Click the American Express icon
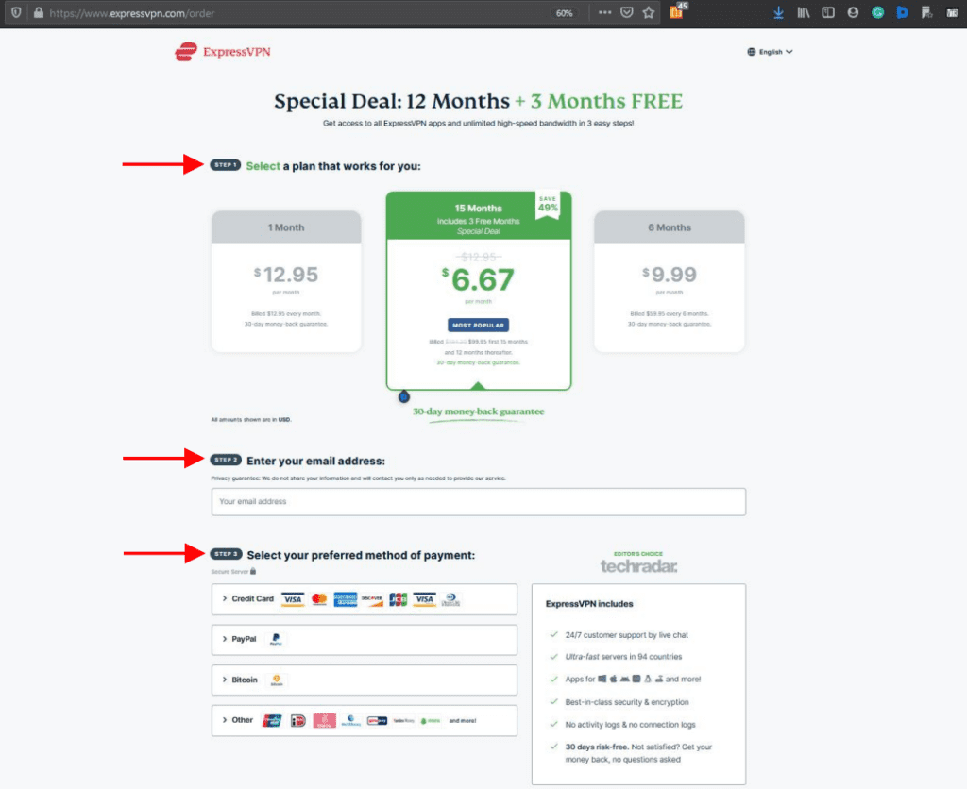This screenshot has width=967, height=789. pos(346,599)
